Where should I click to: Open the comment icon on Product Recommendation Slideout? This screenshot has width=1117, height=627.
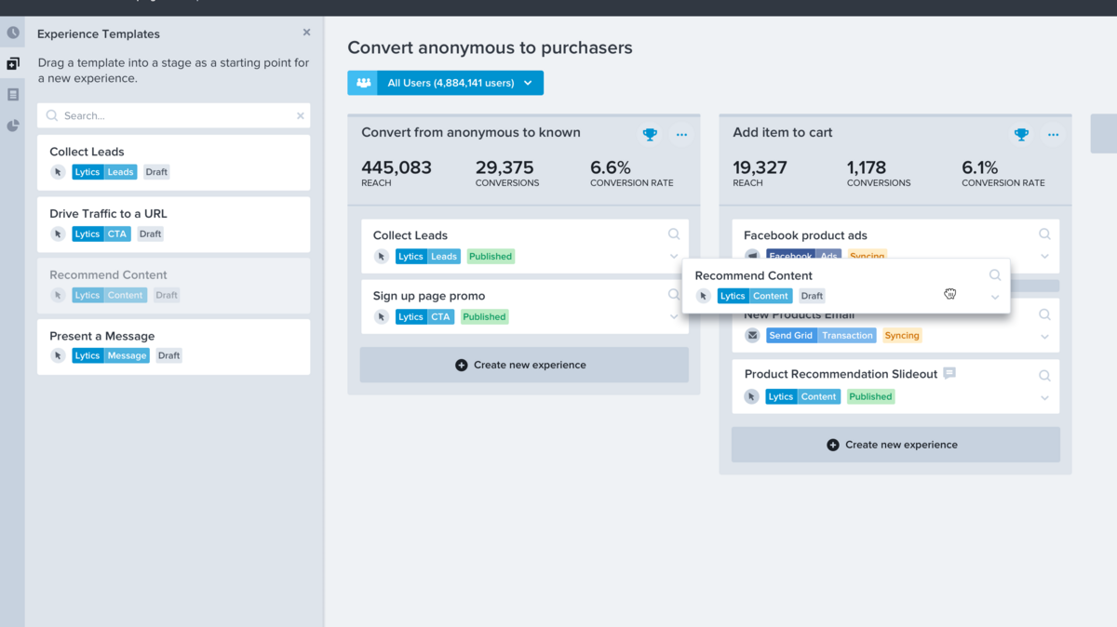(949, 371)
